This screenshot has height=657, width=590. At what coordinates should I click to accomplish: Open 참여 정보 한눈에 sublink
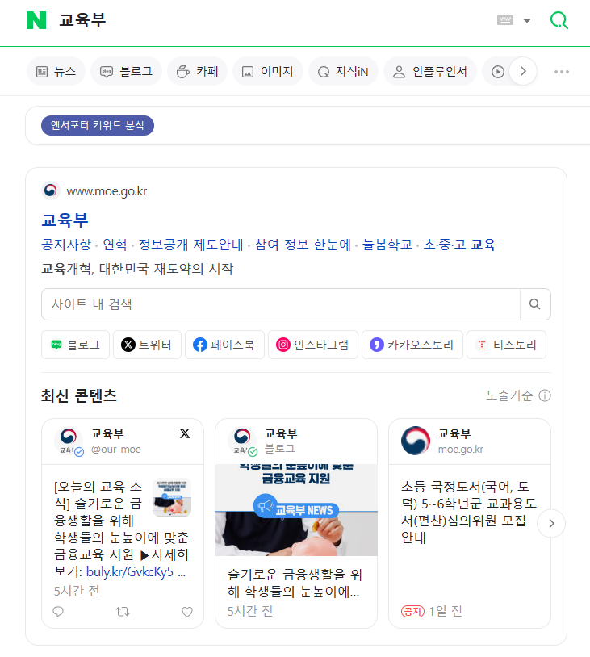303,245
